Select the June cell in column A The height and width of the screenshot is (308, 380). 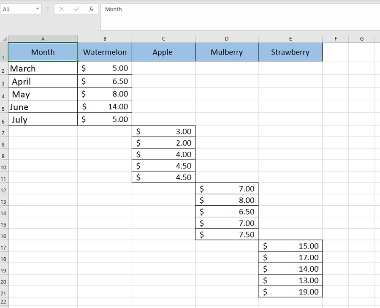43,107
